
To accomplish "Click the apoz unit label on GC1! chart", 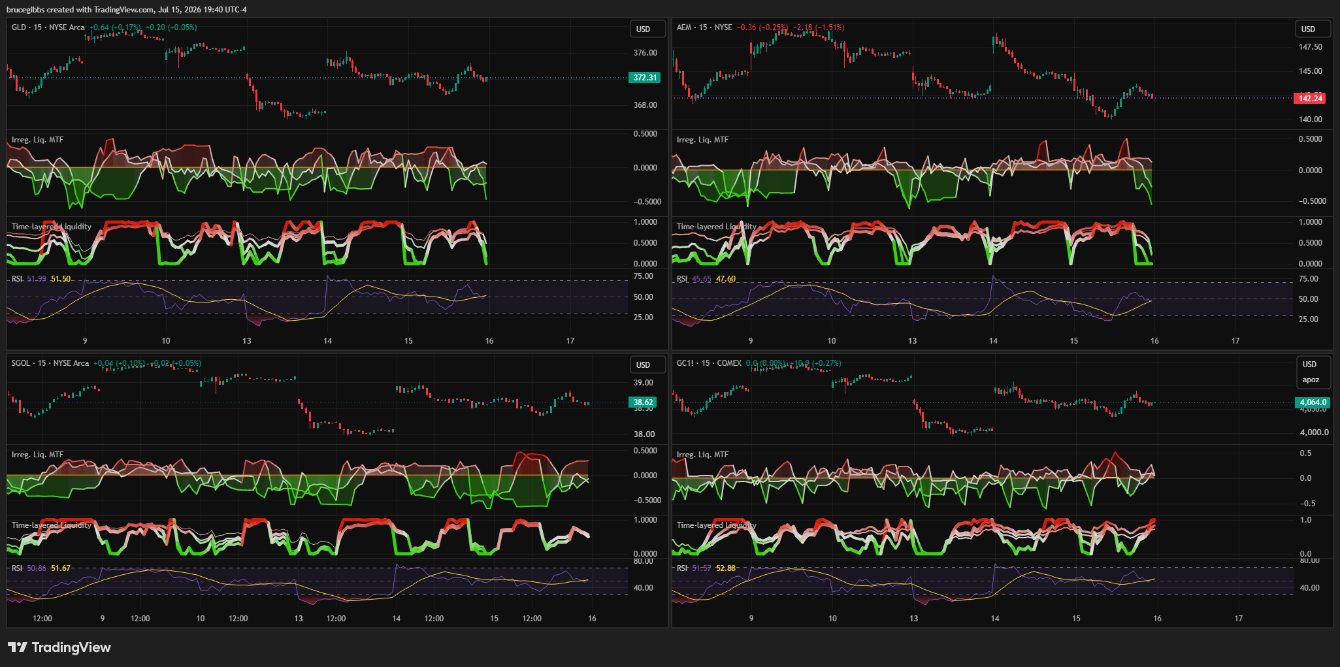I will click(1311, 380).
